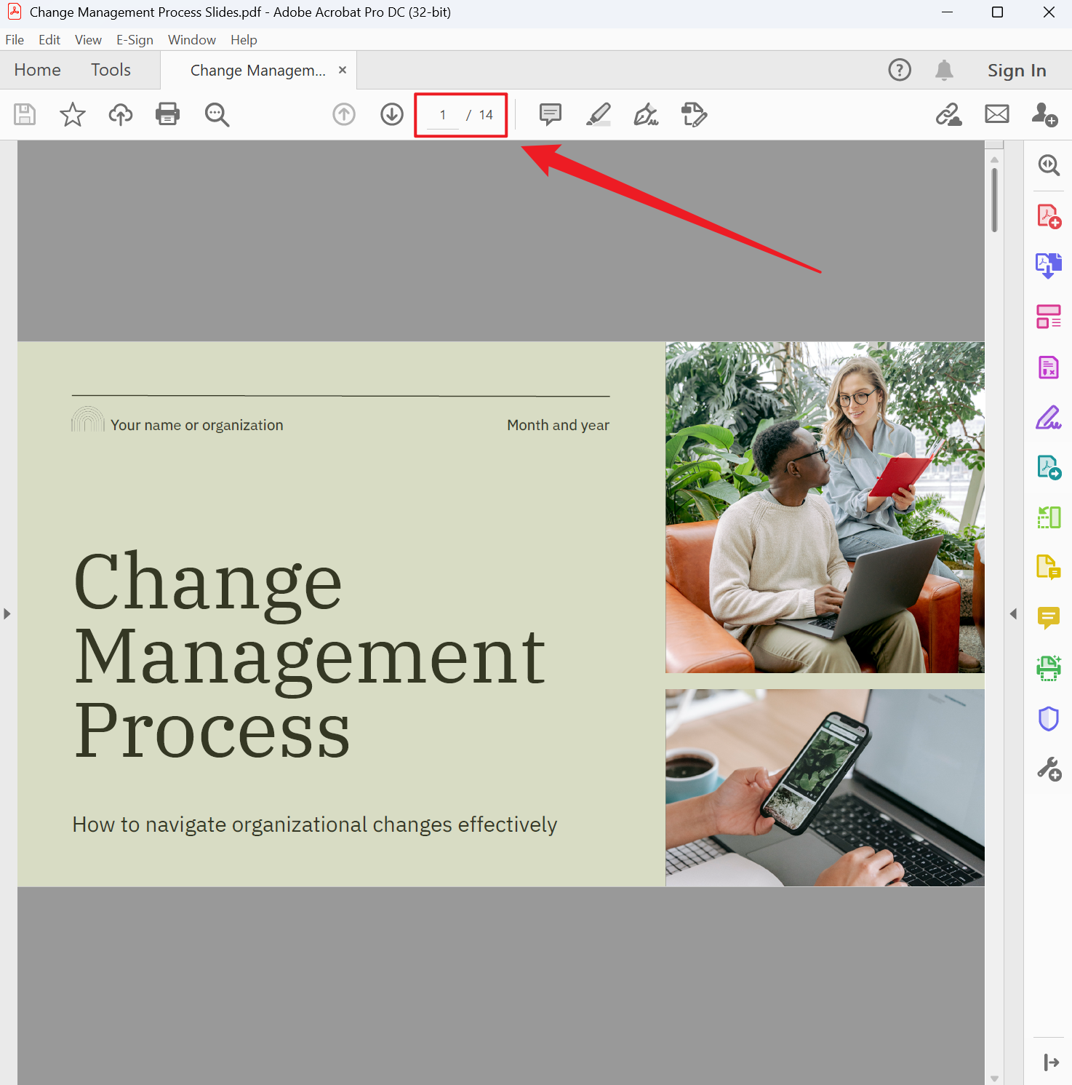
Task: Upload the file to cloud storage
Action: pos(120,114)
